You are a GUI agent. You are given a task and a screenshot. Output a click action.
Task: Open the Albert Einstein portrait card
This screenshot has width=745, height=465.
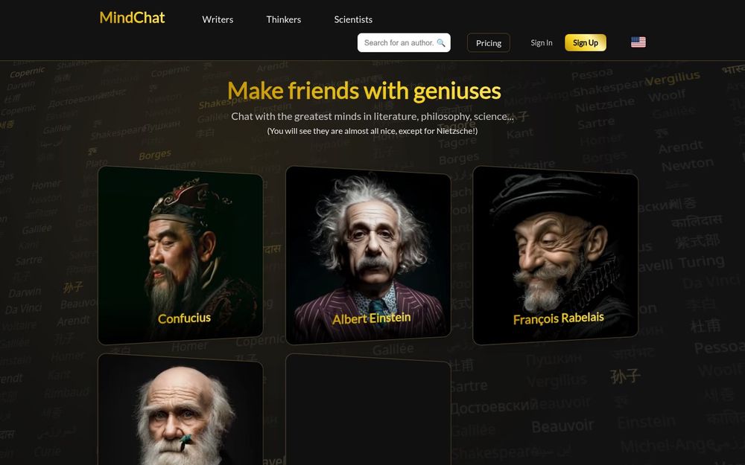click(x=368, y=255)
